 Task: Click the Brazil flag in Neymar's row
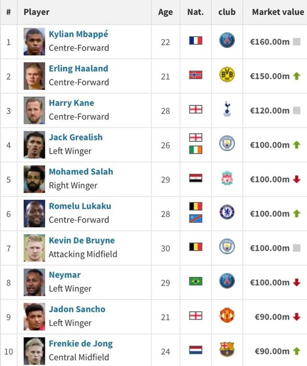196,281
